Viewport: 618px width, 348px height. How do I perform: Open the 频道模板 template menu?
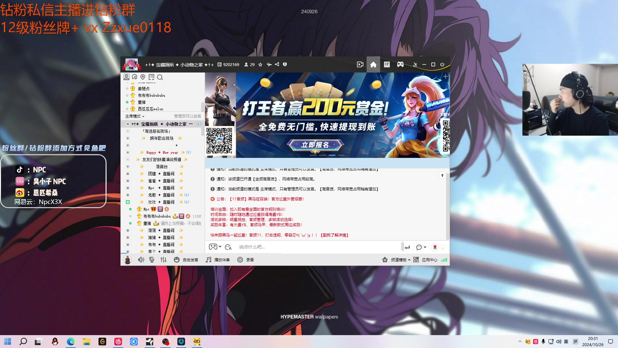coord(396,260)
